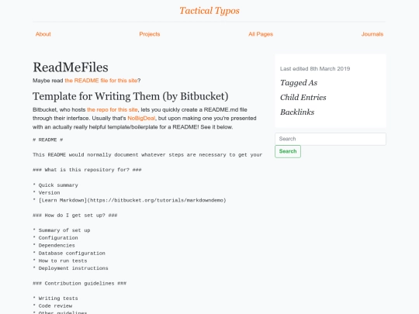Click the '* Code review' code line
Viewport: 419px width, 314px height.
53,306
